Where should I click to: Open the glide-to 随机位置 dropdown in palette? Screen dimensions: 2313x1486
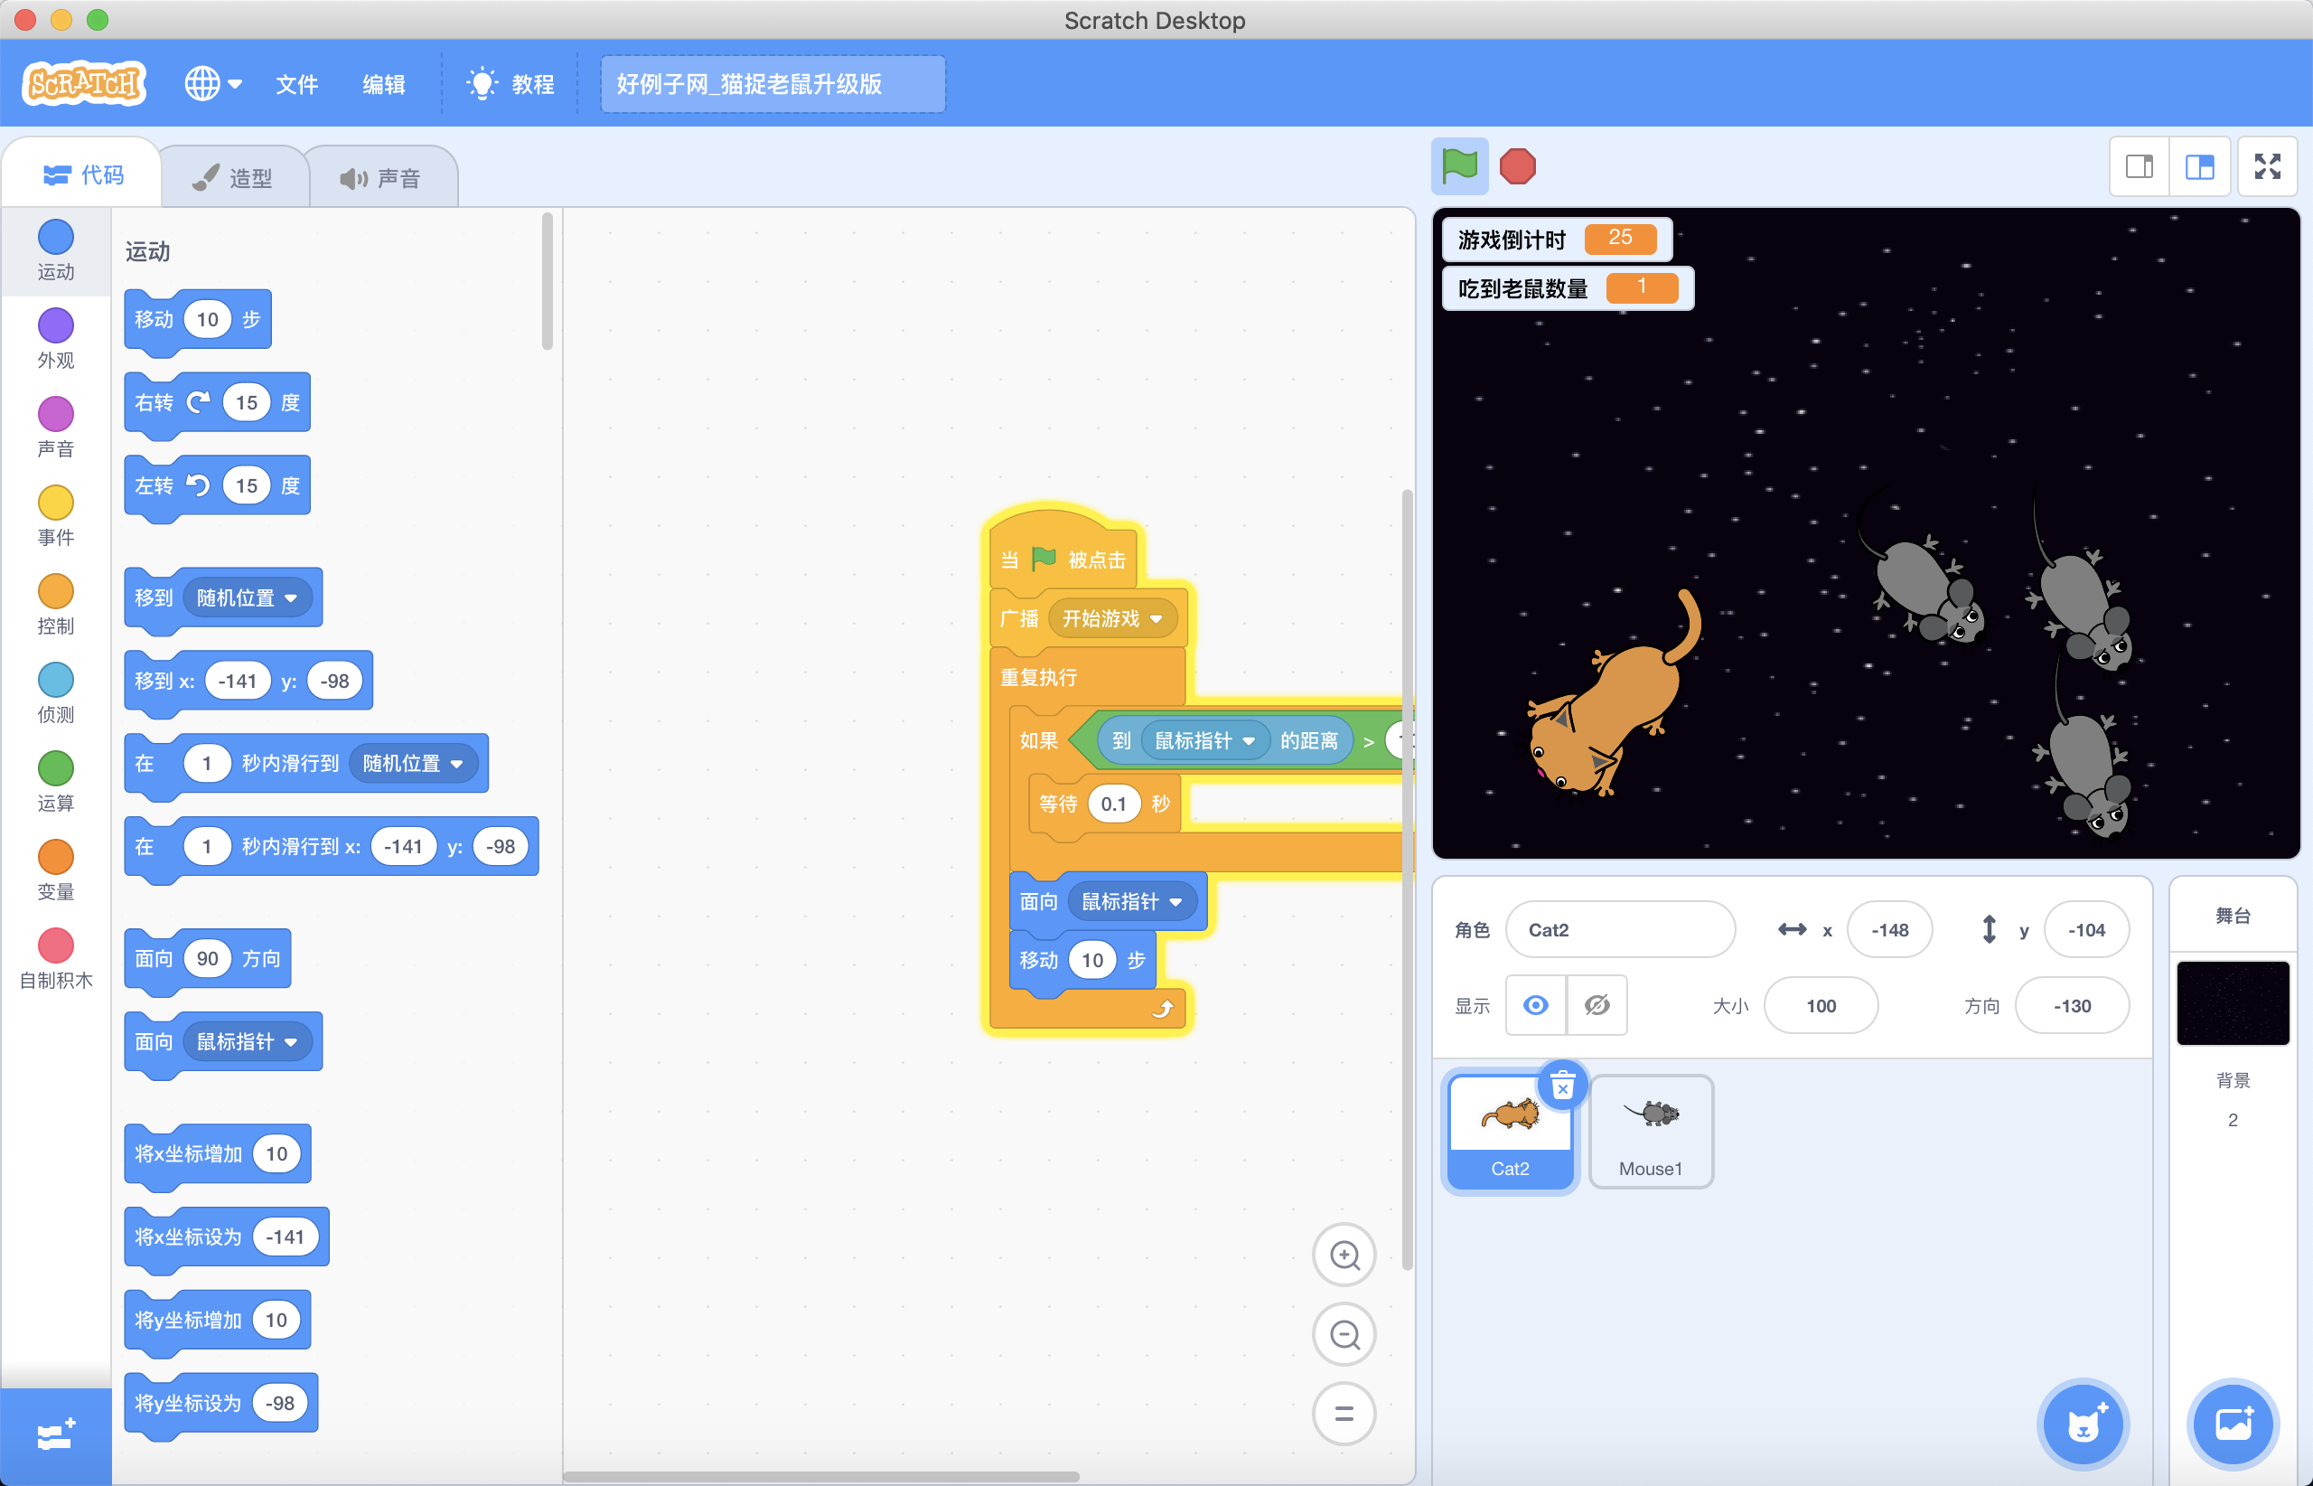(x=413, y=763)
